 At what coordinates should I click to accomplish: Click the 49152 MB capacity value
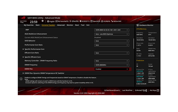point(151,56)
